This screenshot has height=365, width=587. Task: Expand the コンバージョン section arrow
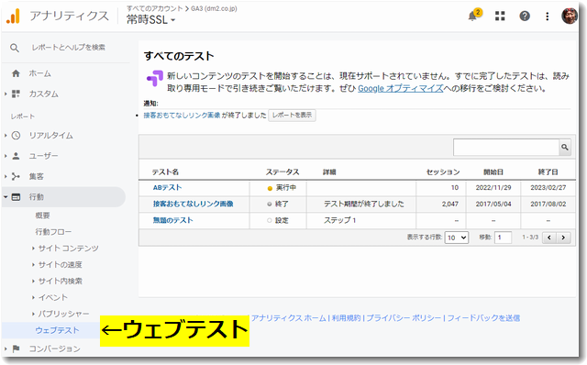click(x=6, y=348)
